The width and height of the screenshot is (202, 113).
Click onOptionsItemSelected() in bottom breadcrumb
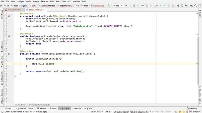39,105
